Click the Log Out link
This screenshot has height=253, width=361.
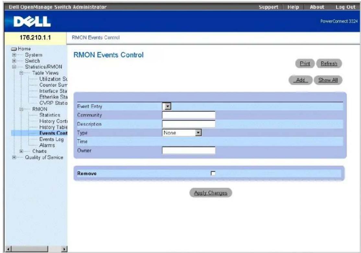click(x=345, y=7)
